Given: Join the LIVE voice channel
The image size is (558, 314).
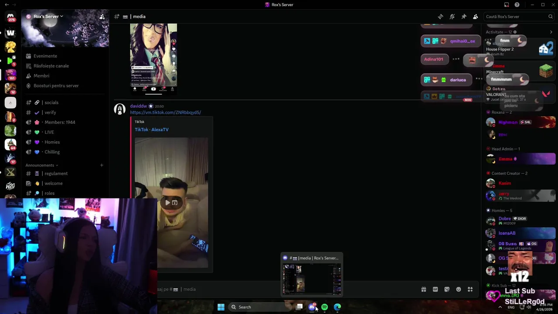Looking at the screenshot, I should [65, 132].
